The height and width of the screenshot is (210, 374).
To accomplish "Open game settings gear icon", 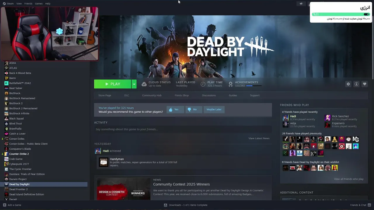I will [x=348, y=84].
